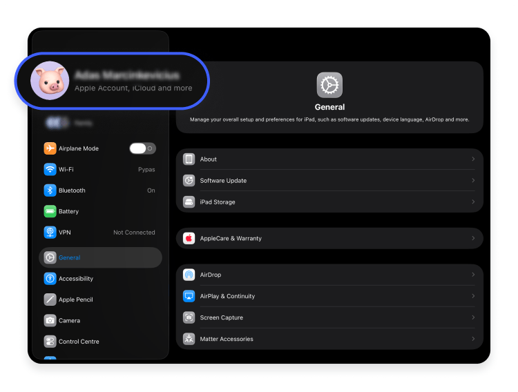The width and height of the screenshot is (518, 392).
Task: Click the Airplane Mode orange icon
Action: click(50, 148)
